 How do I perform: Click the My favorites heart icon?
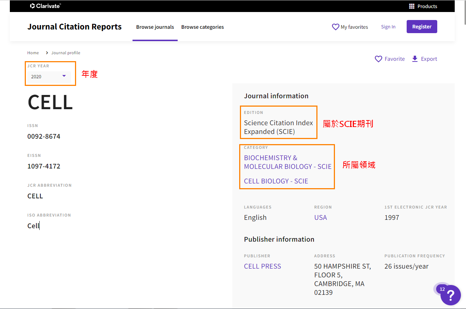click(335, 27)
